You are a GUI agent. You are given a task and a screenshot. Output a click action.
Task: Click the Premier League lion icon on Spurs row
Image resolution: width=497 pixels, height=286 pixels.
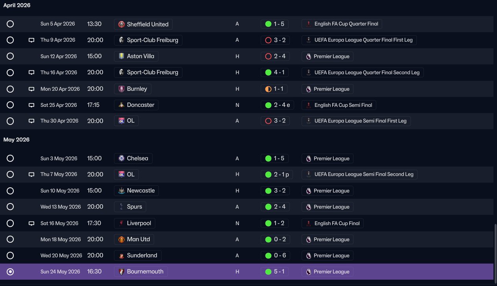pyautogui.click(x=309, y=207)
